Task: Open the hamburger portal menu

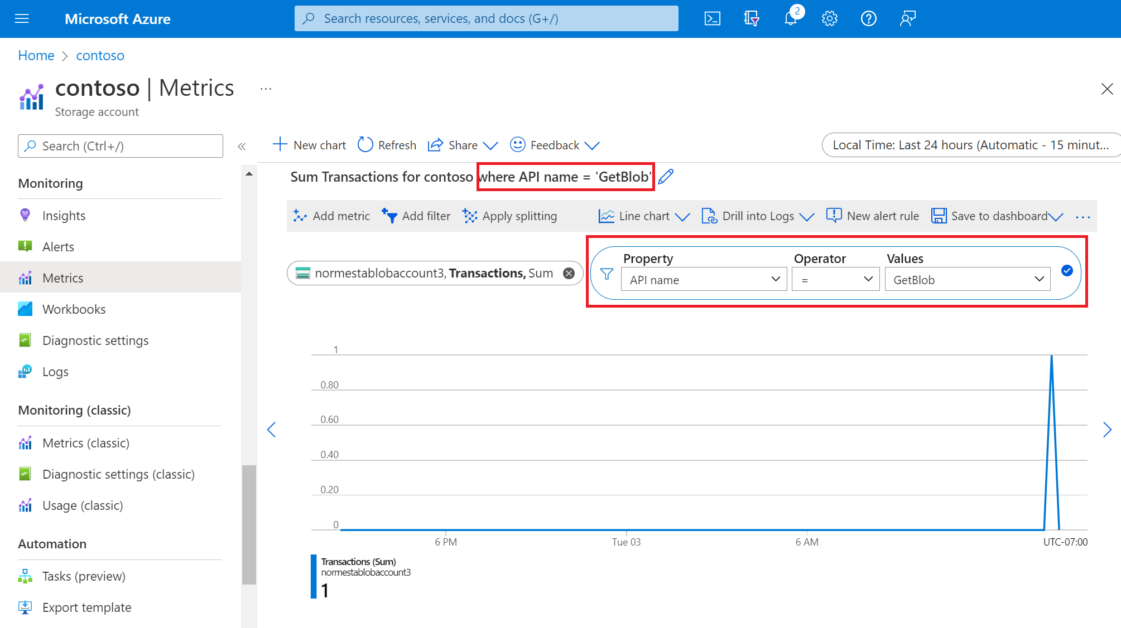Action: (x=22, y=19)
